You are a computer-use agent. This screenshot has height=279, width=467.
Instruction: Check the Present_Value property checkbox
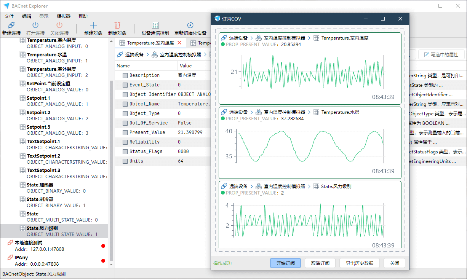125,132
